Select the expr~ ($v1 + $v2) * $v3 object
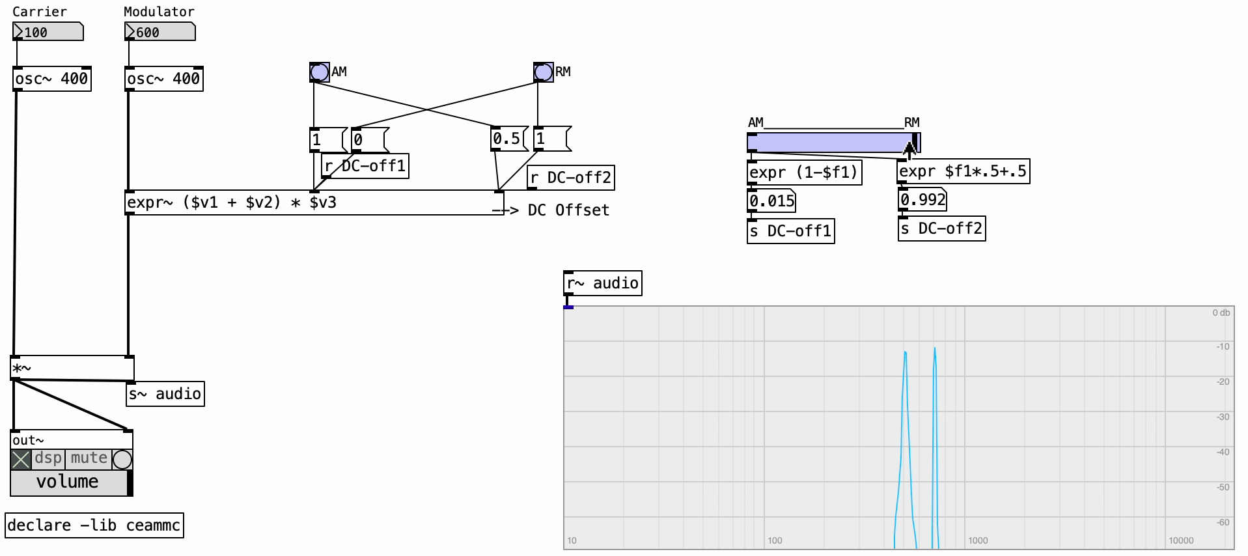The width and height of the screenshot is (1248, 556). tap(314, 202)
